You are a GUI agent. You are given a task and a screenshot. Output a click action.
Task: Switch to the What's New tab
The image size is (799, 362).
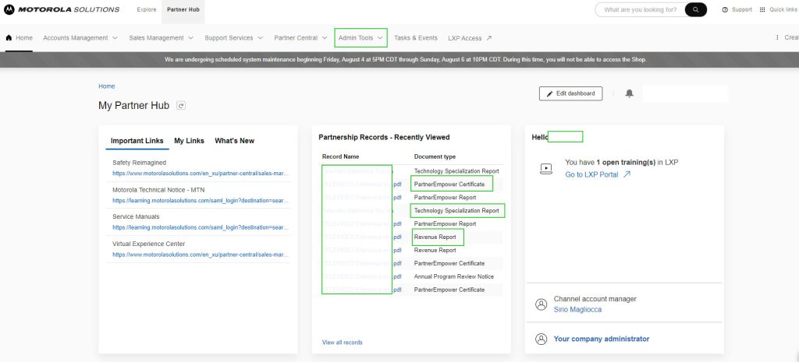coord(234,141)
